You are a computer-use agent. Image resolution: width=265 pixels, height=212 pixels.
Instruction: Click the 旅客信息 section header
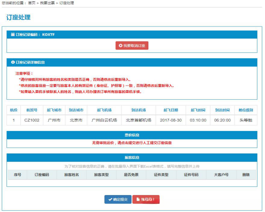(132, 157)
